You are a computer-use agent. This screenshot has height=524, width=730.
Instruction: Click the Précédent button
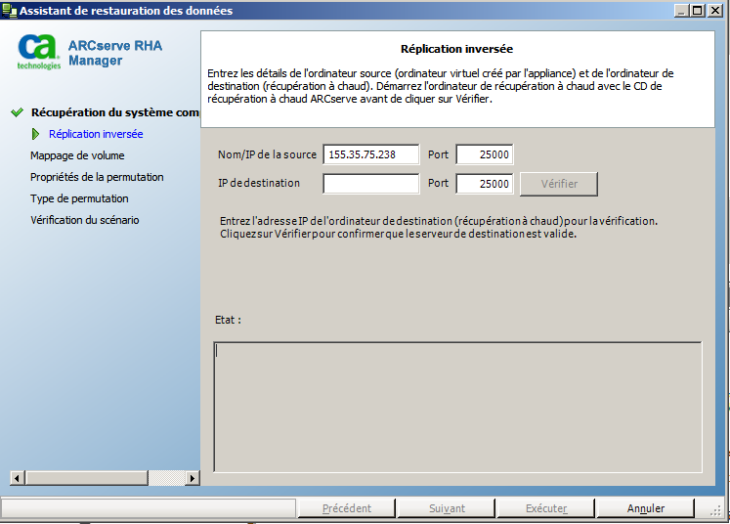click(346, 508)
